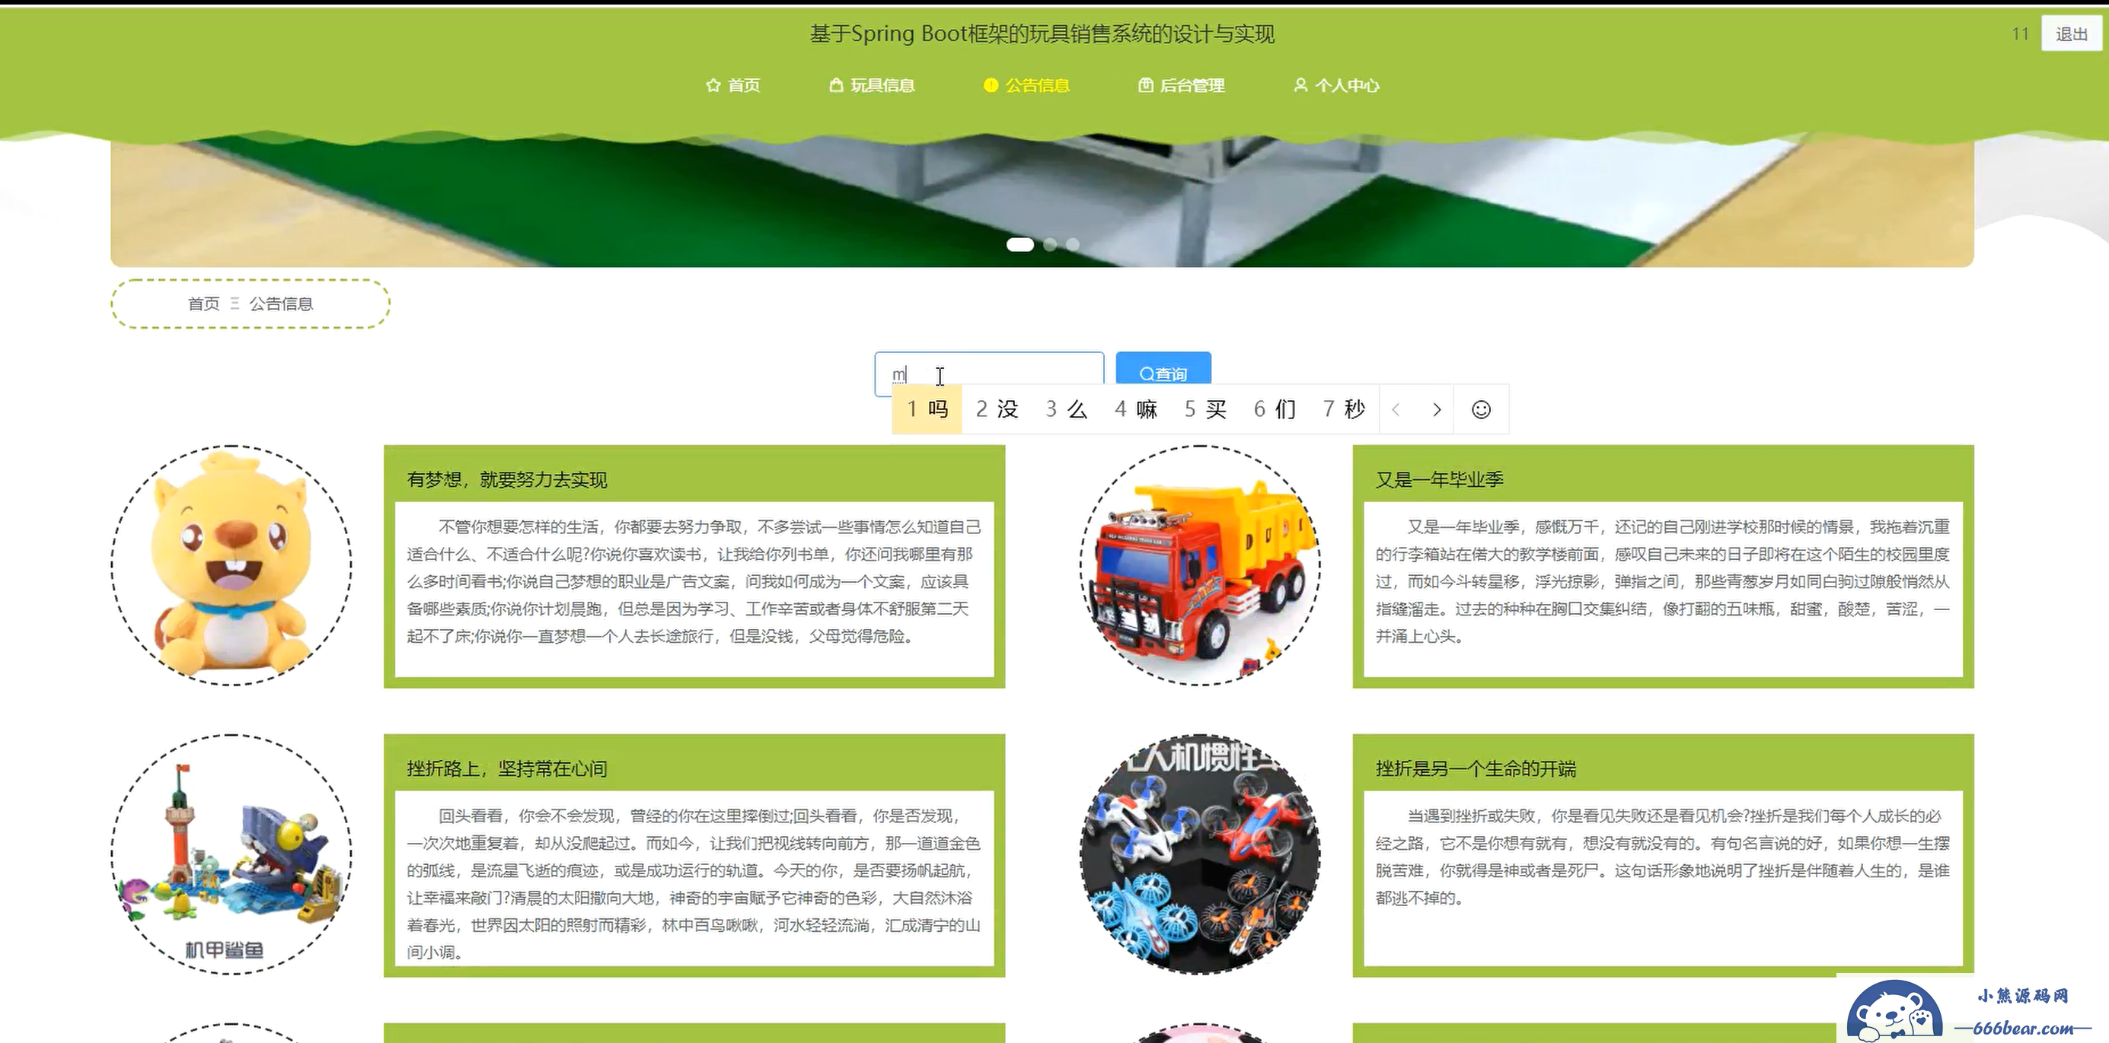Choose IME candidate 6 们
Screen dimensions: 2109x1043
(1275, 409)
